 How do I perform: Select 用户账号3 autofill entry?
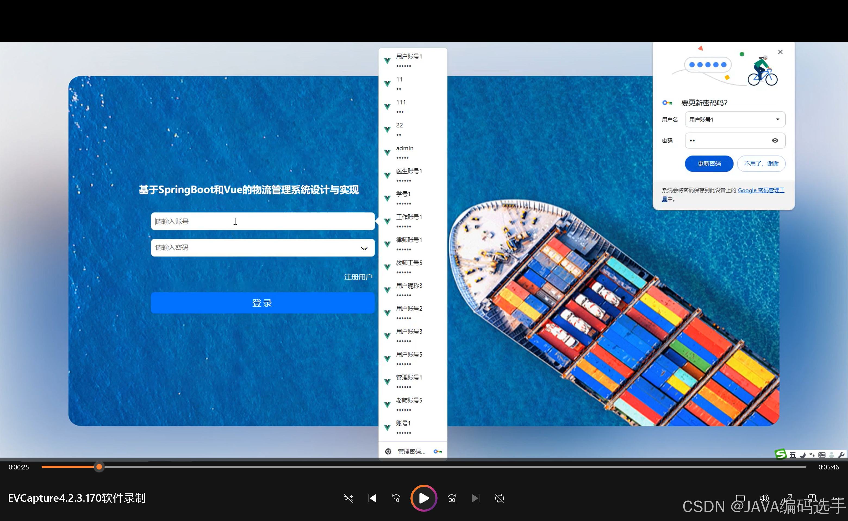click(413, 336)
